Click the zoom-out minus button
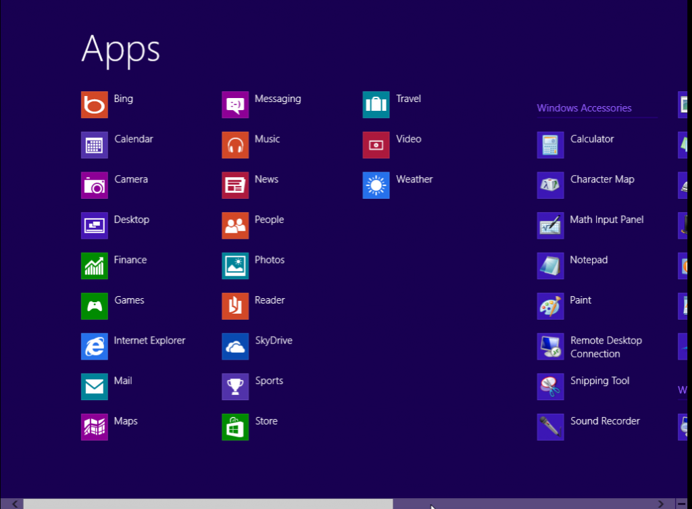 (682, 504)
